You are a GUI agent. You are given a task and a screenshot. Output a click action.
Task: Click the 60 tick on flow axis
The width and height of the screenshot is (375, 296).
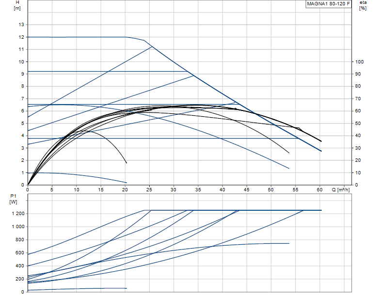320,190
